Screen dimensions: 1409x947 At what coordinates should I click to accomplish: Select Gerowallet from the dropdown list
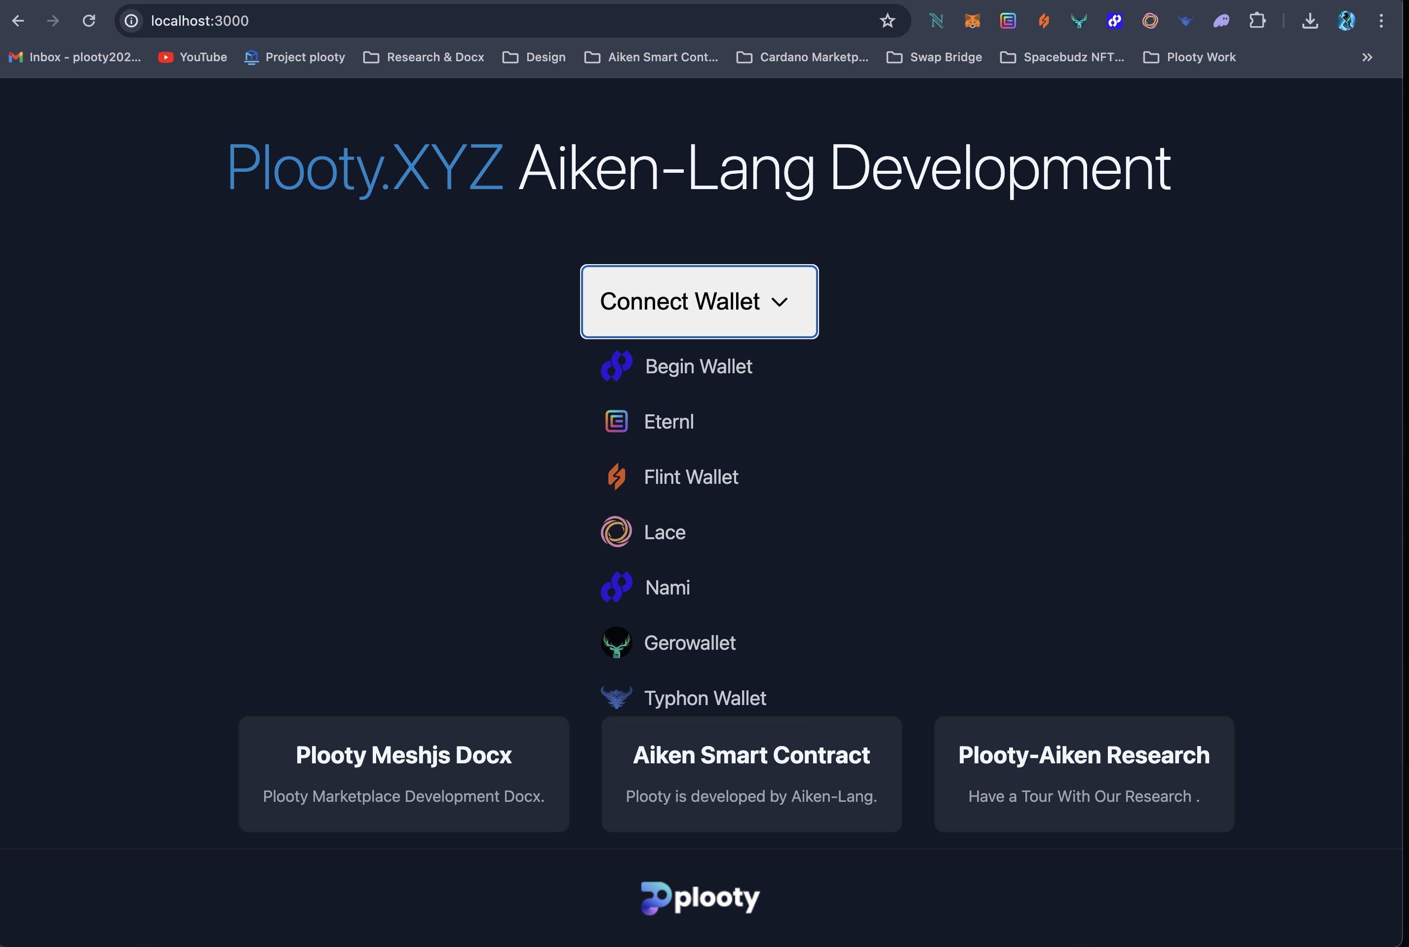click(668, 643)
